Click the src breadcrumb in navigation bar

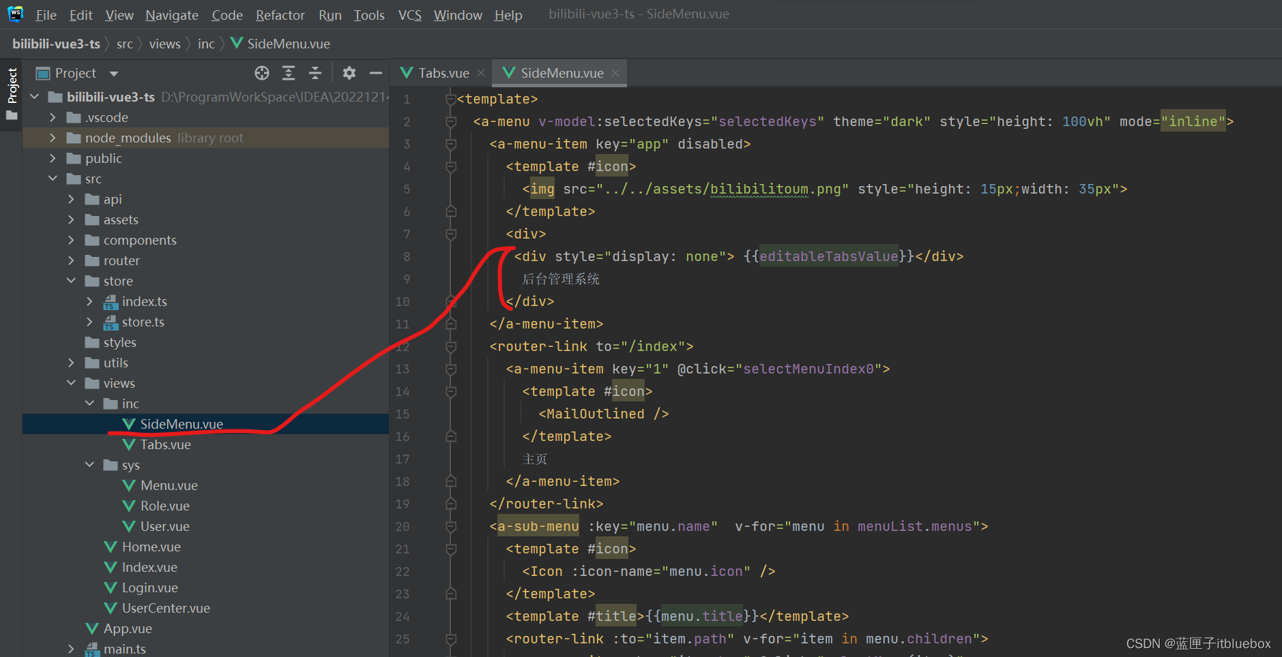[x=124, y=44]
